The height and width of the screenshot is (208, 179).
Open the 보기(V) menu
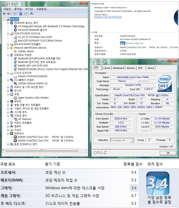29,9
